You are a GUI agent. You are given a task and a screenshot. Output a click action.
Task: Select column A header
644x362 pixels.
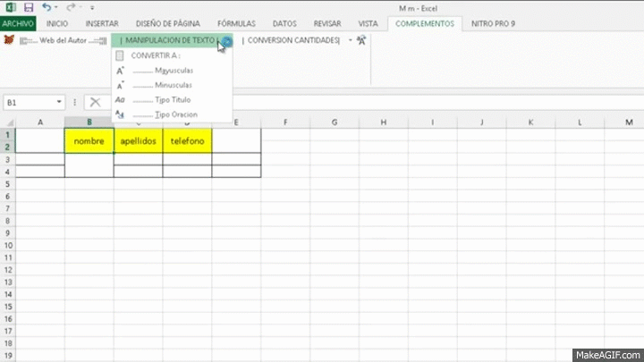40,122
